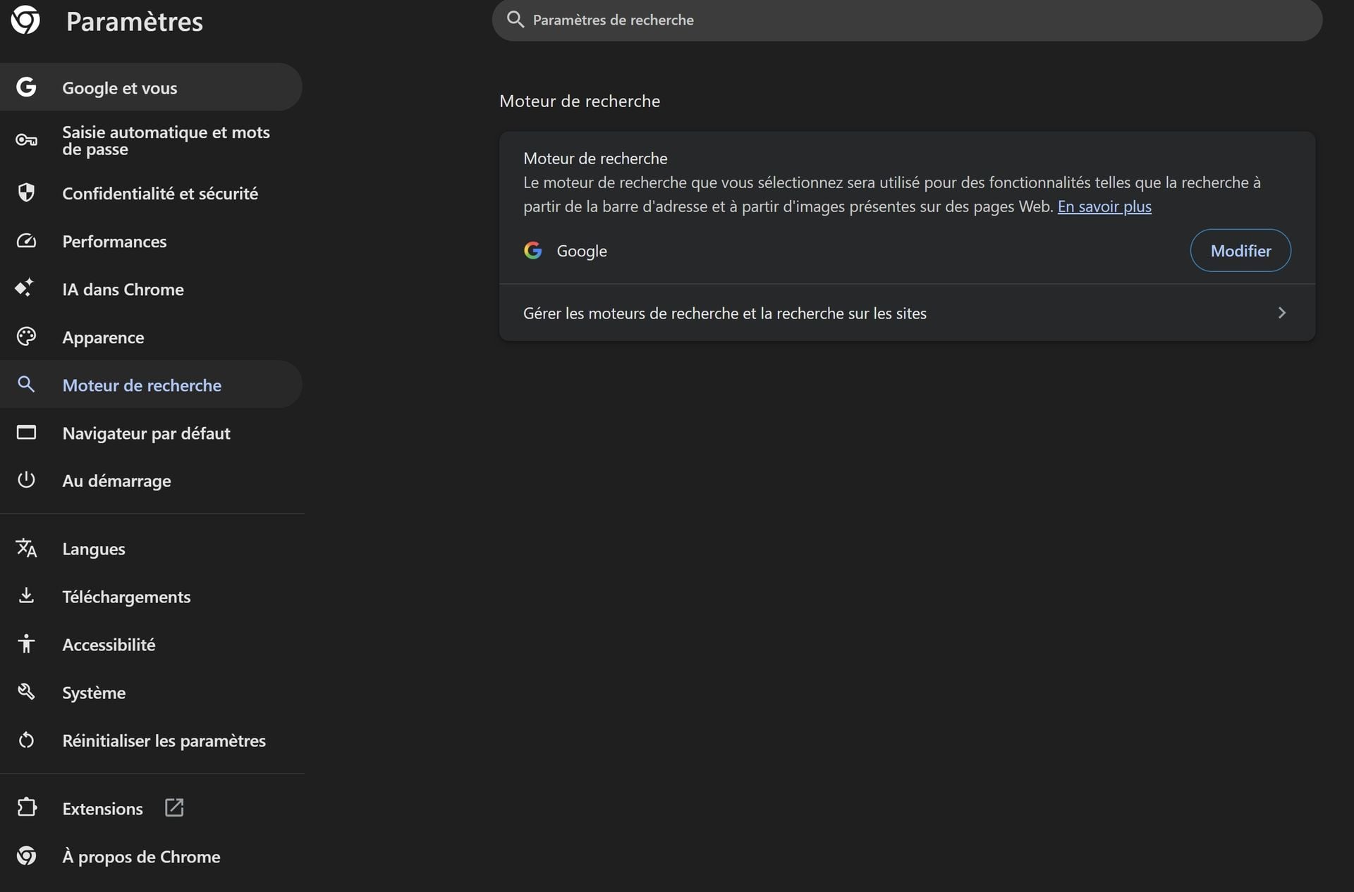Go to Téléchargements settings

tap(151, 596)
